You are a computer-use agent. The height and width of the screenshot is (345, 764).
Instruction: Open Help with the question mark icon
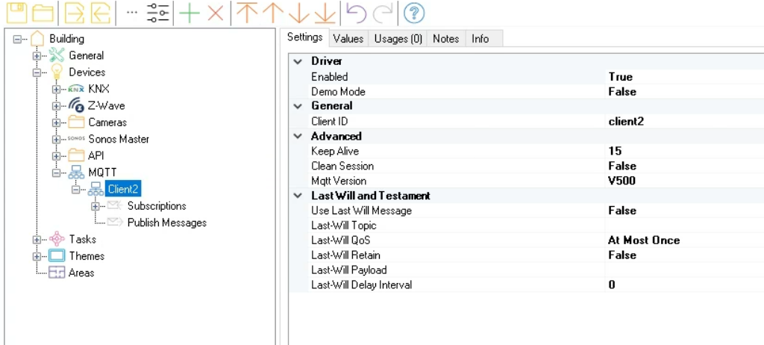[x=414, y=13]
